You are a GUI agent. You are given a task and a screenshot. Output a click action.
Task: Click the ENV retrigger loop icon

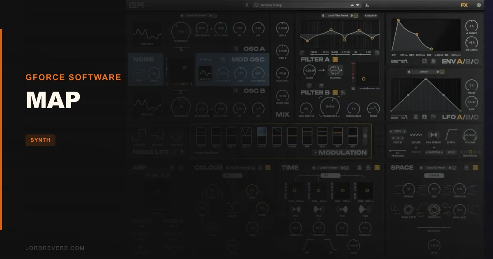pos(424,61)
